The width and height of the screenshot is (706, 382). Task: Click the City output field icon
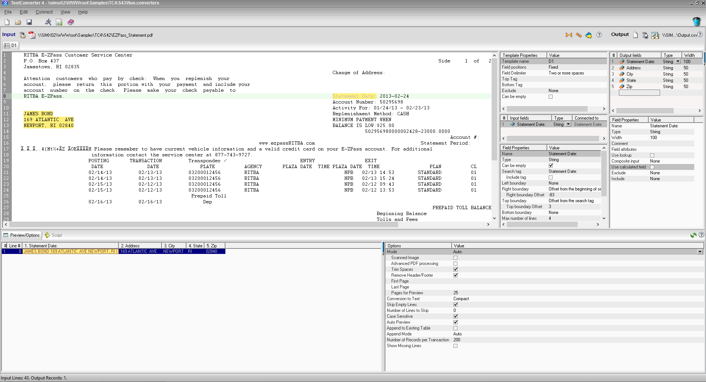tap(622, 74)
